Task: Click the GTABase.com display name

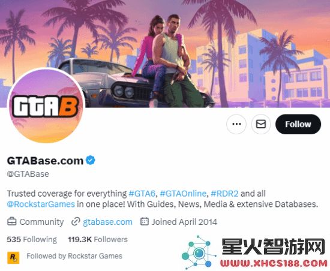Action: pyautogui.click(x=45, y=161)
